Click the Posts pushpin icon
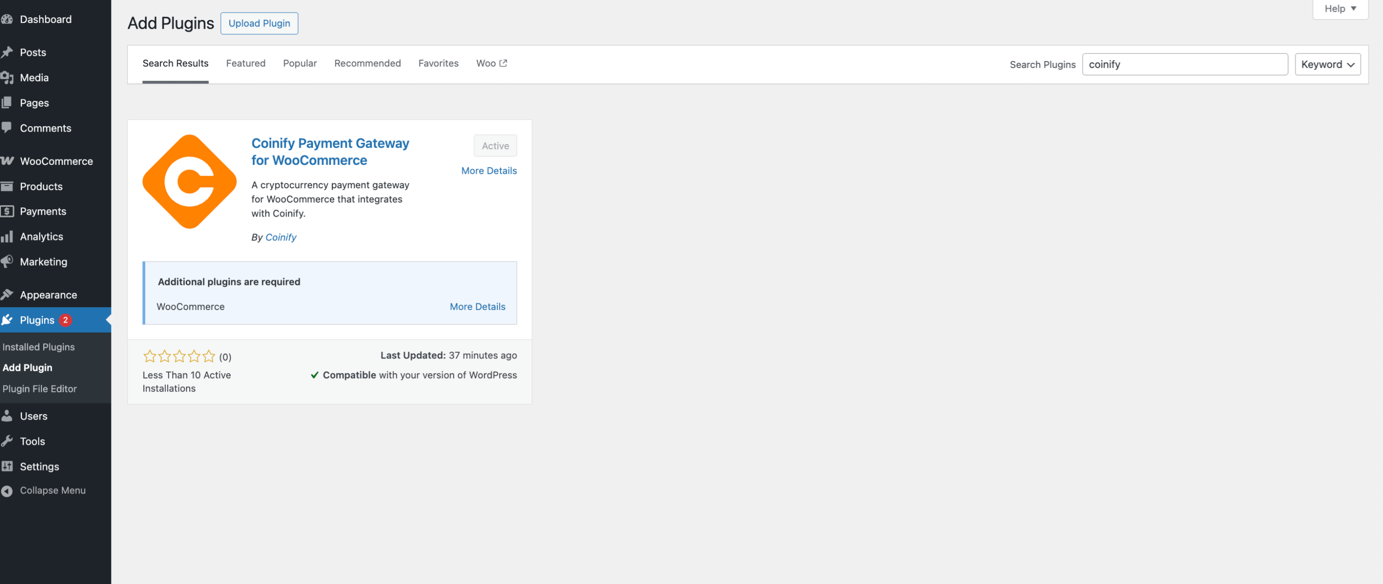The width and height of the screenshot is (1383, 584). pos(7,52)
